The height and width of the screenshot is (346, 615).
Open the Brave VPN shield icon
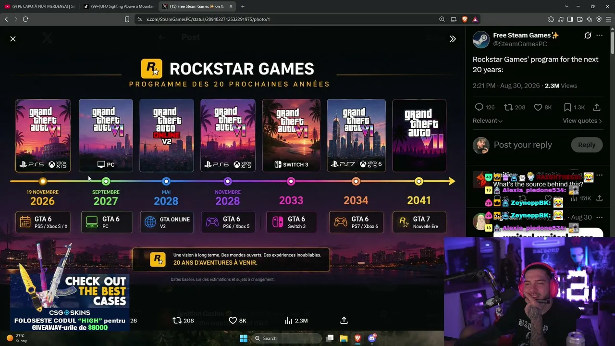[599, 19]
